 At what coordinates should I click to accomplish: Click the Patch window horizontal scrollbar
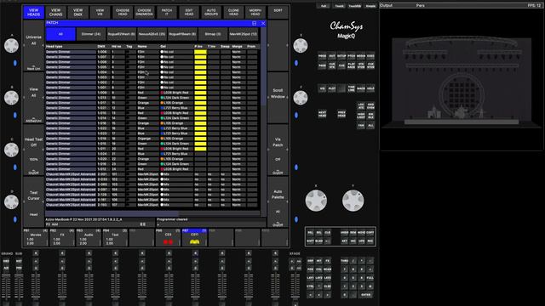tap(112, 213)
